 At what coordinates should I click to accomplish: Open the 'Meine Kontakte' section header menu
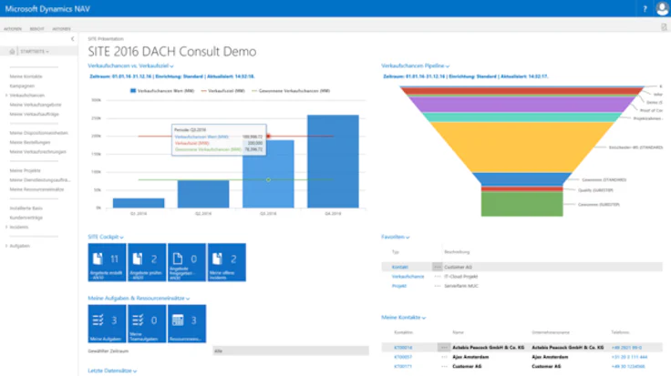point(403,318)
